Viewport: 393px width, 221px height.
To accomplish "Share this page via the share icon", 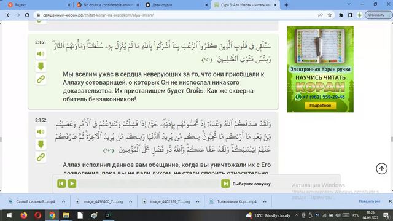I will point(321,15).
